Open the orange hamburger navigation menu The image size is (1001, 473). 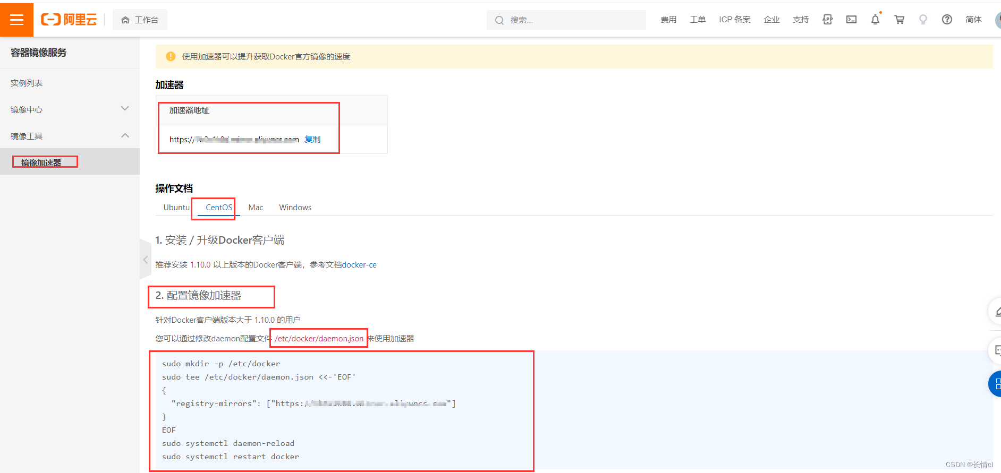click(16, 20)
